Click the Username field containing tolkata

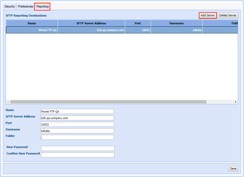click(x=77, y=131)
